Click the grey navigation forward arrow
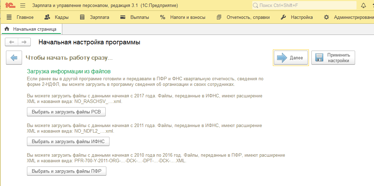The width and height of the screenshot is (374, 186). click(x=24, y=42)
